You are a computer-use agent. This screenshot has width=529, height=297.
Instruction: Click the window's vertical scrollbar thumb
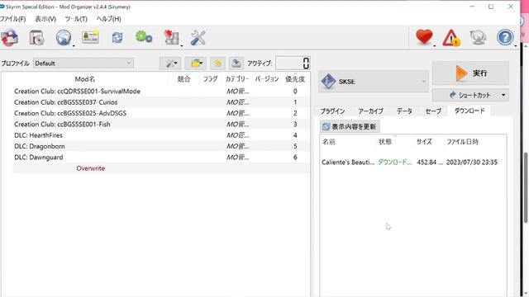(x=526, y=187)
